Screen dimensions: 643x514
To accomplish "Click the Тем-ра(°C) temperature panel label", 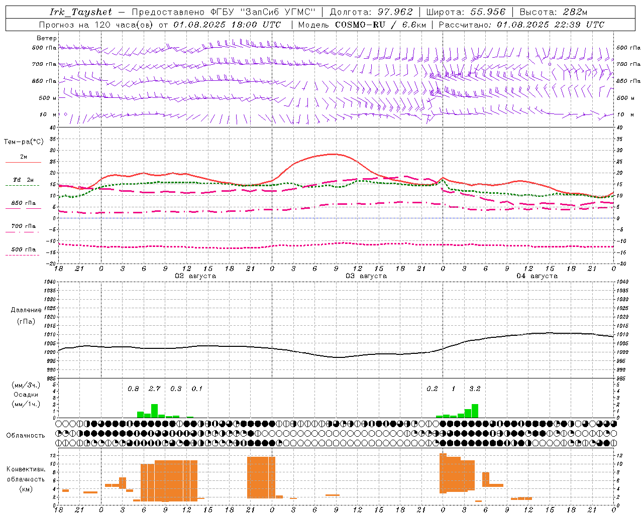I will tap(24, 142).
